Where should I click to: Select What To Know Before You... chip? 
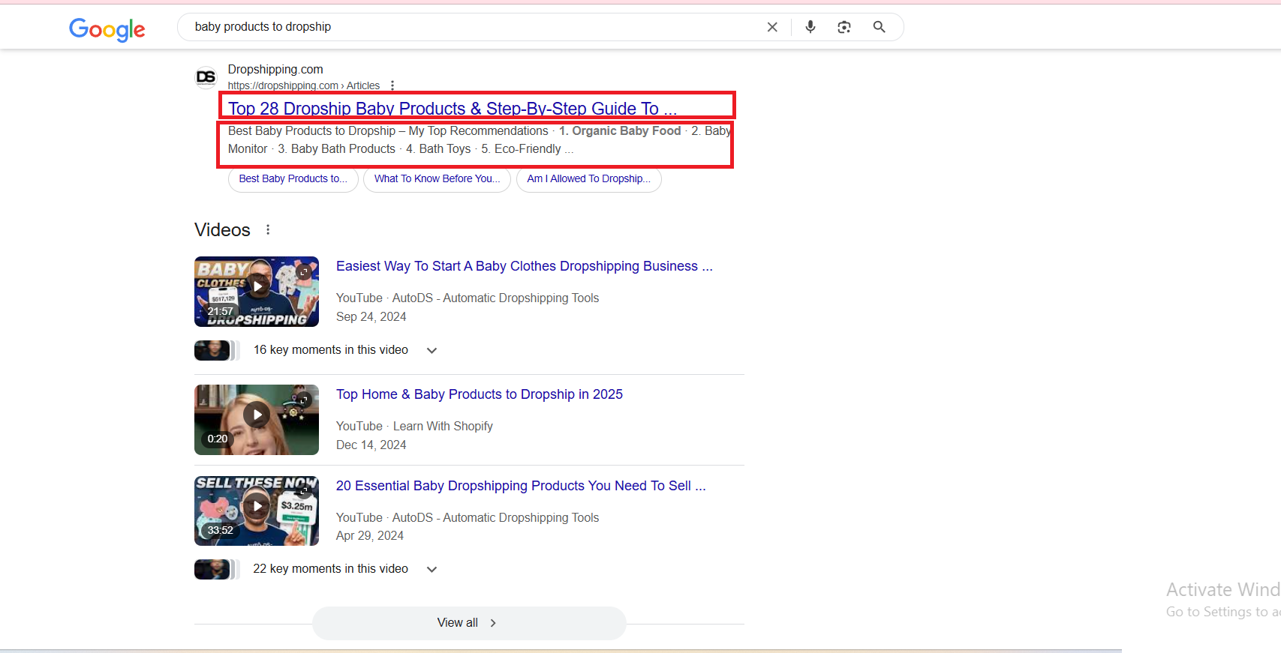[437, 179]
